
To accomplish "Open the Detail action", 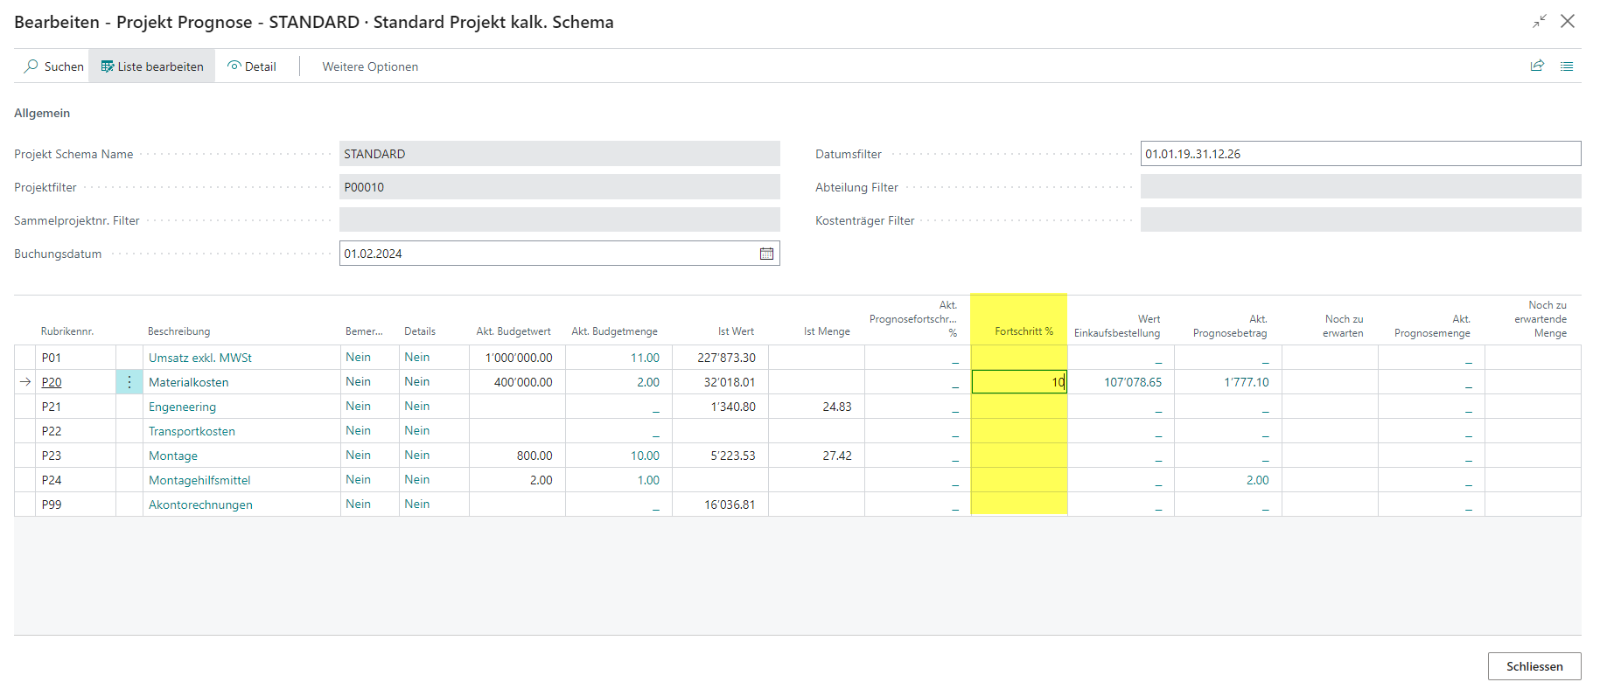I will (252, 66).
